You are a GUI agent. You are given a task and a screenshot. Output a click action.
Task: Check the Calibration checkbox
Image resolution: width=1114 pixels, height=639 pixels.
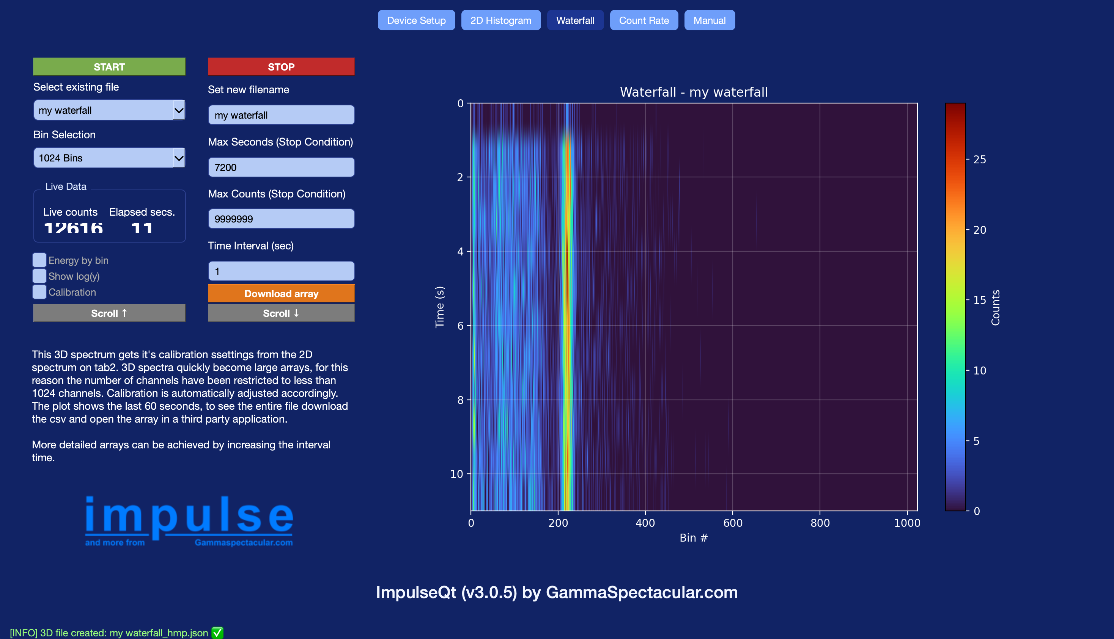tap(39, 292)
